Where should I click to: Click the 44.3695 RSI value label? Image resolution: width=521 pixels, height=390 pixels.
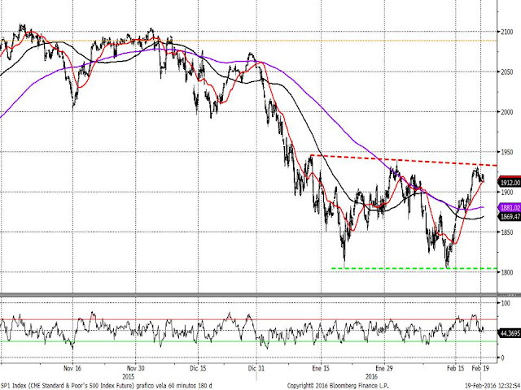[510, 333]
